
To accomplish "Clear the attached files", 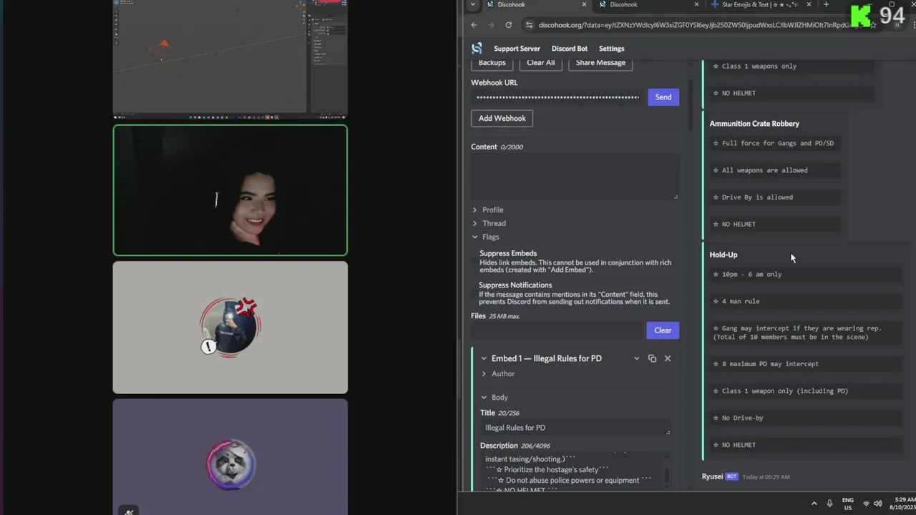I will click(663, 330).
